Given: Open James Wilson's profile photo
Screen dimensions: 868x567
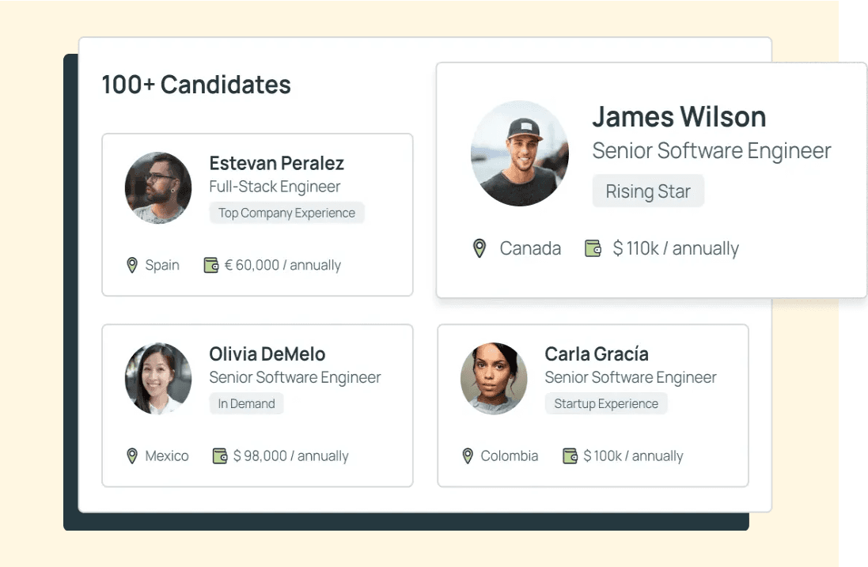Looking at the screenshot, I should tap(519, 153).
